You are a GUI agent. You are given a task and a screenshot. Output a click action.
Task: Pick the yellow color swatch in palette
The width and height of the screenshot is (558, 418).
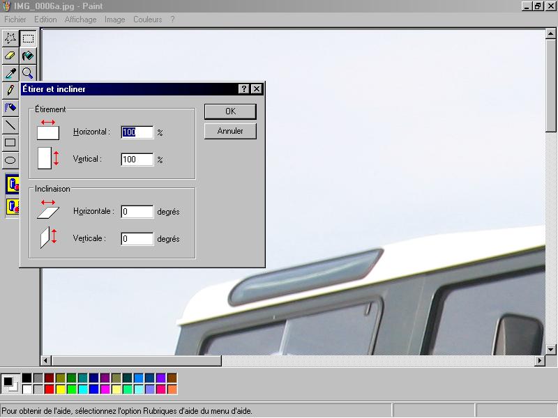[x=60, y=389]
